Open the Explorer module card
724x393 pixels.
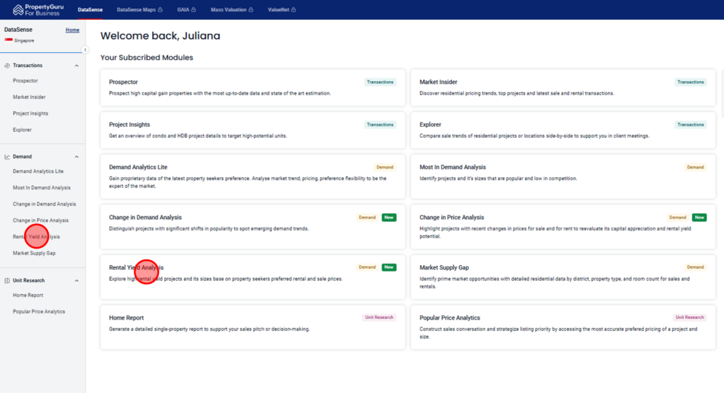coord(563,130)
